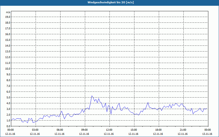
Task: Click the title 'Windgeschwindigkeit bis 20 [m/s]'
Action: [111, 2]
